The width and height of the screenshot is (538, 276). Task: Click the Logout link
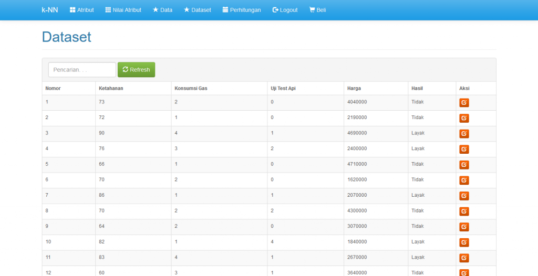click(x=285, y=10)
